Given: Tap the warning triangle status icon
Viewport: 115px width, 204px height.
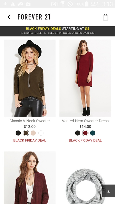Looking at the screenshot, I should pyautogui.click(x=13, y=4).
